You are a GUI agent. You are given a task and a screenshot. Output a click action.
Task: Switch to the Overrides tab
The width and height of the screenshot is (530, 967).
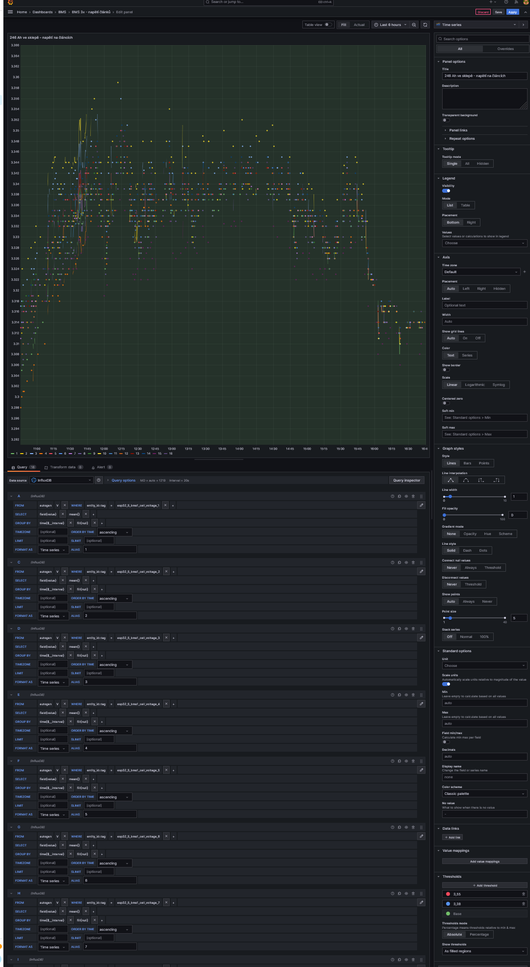point(505,49)
